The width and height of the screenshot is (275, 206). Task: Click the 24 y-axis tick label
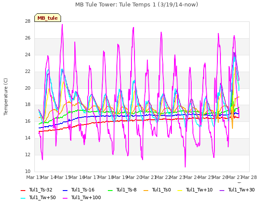click(x=27, y=55)
